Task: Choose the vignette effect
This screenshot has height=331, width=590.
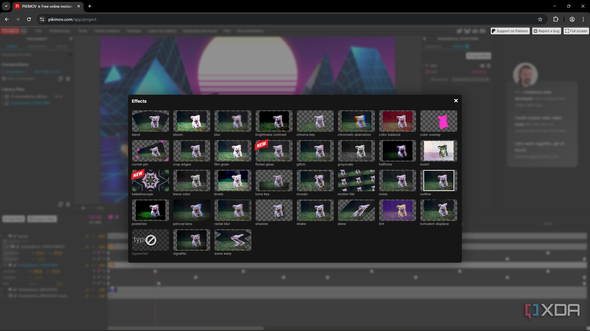Action: click(191, 240)
